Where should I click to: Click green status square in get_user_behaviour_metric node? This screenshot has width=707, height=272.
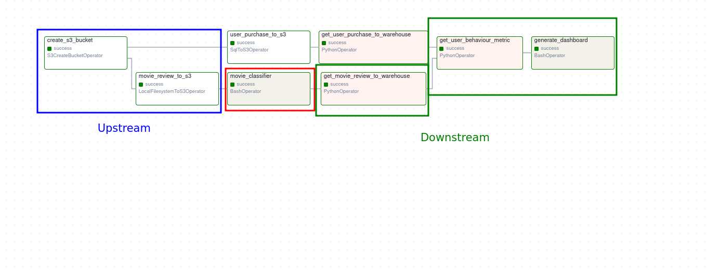click(x=442, y=49)
